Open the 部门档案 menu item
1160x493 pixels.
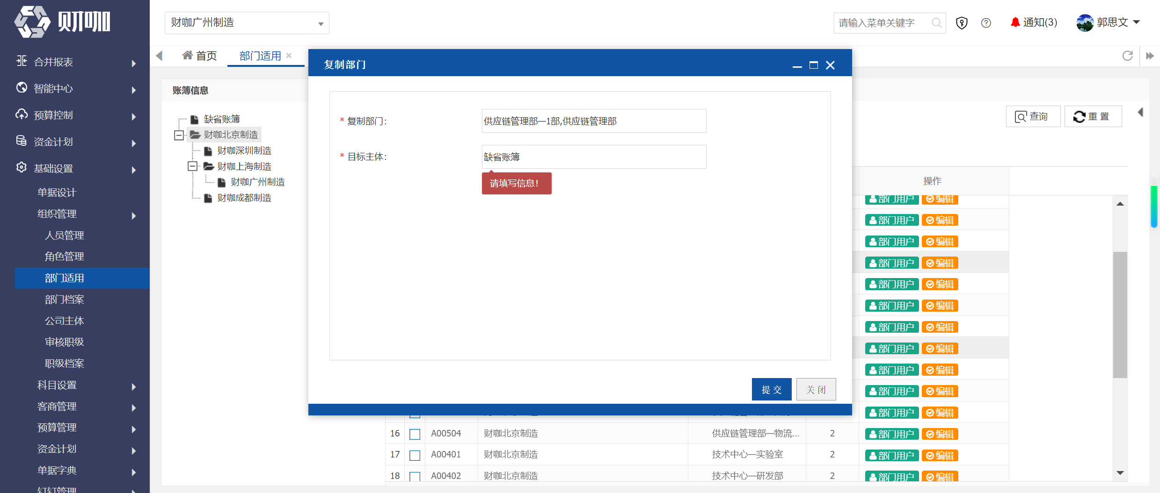[x=65, y=300]
